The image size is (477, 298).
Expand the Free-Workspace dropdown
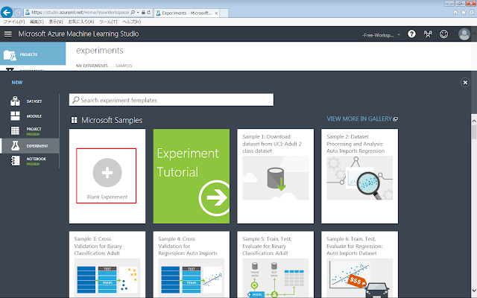(399, 35)
